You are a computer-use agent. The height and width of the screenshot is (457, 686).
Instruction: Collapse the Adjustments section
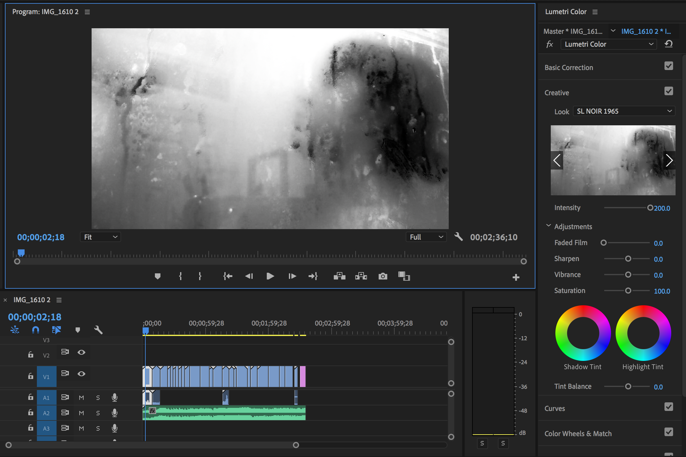(549, 226)
